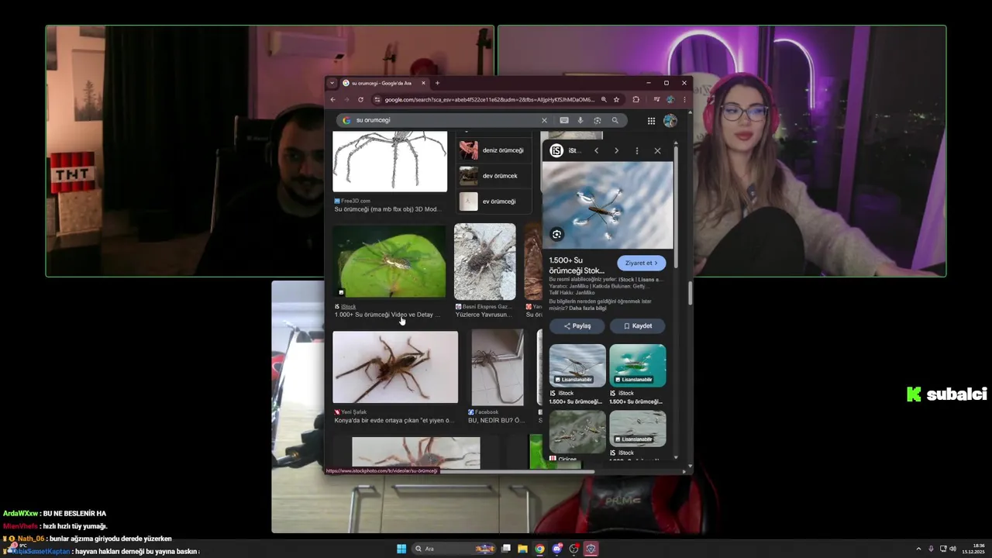This screenshot has height=558, width=992.
Task: Select the 'ev örümceği' related search
Action: point(494,201)
